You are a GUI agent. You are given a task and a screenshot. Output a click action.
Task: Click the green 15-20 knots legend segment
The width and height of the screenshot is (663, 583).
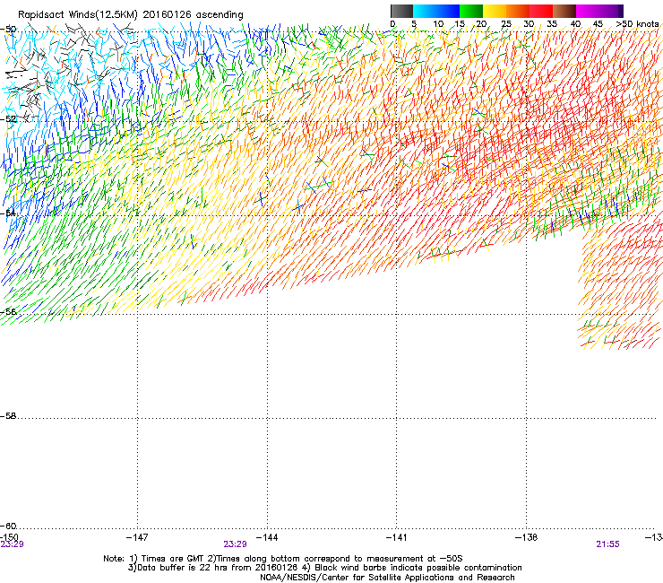coord(471,11)
